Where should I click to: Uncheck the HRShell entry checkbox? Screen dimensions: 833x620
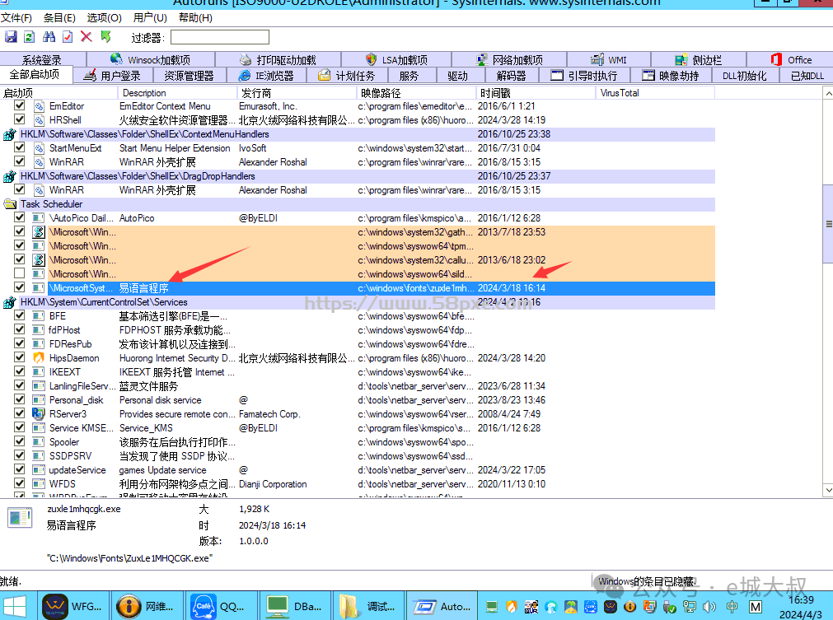point(20,119)
